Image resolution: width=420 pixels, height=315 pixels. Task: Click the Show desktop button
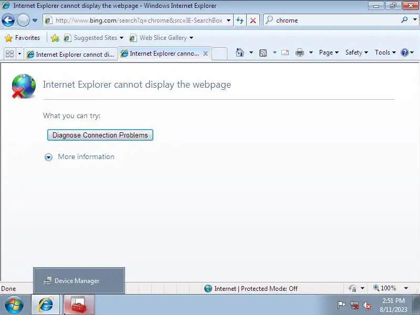416,305
